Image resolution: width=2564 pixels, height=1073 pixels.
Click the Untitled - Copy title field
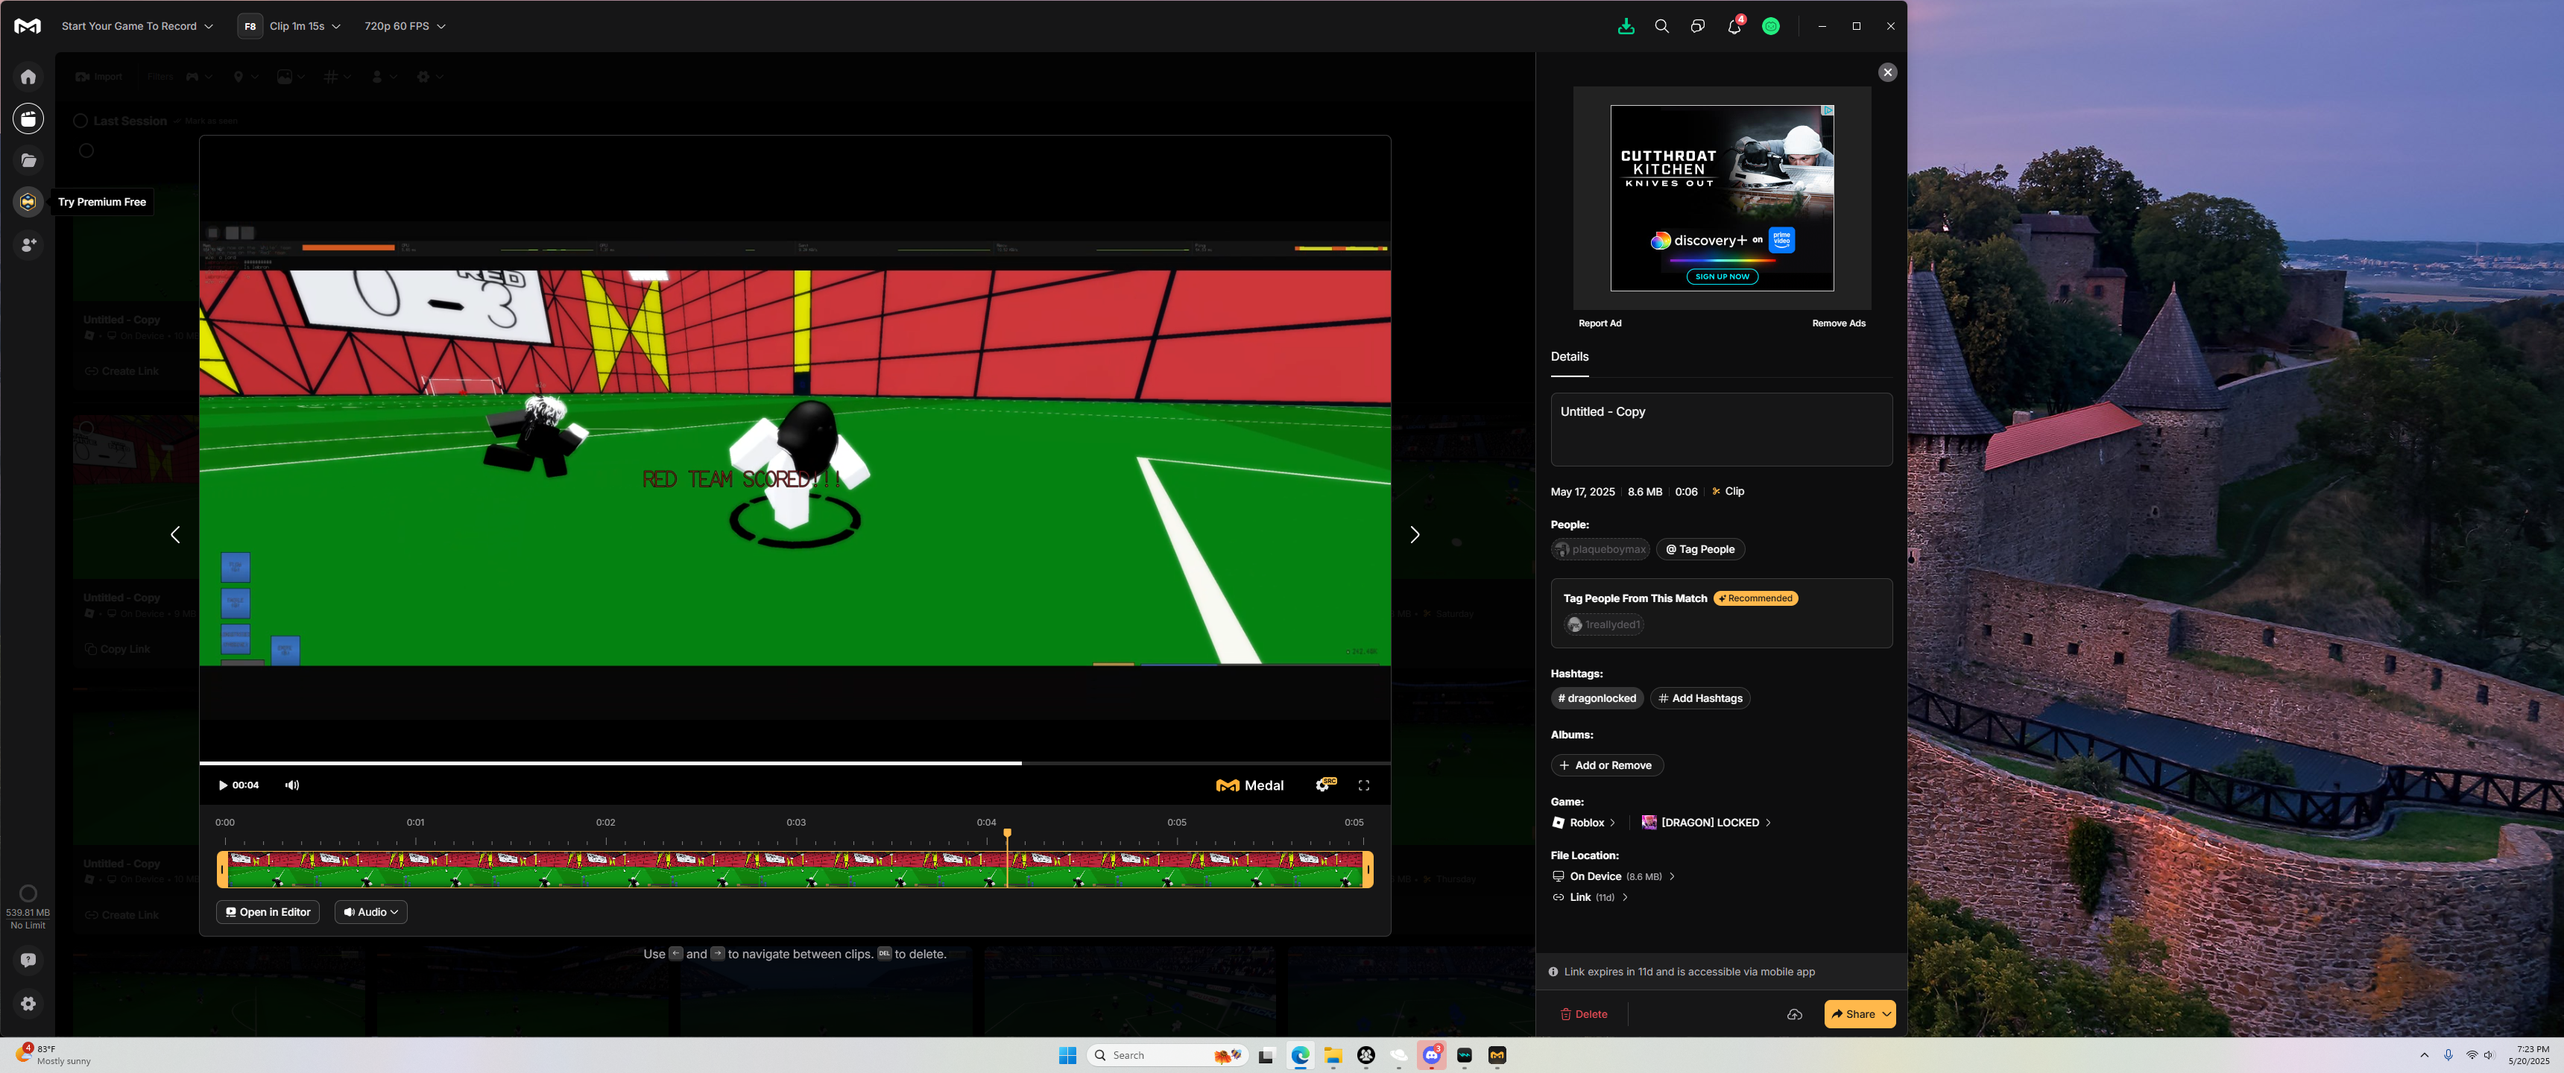[1721, 429]
